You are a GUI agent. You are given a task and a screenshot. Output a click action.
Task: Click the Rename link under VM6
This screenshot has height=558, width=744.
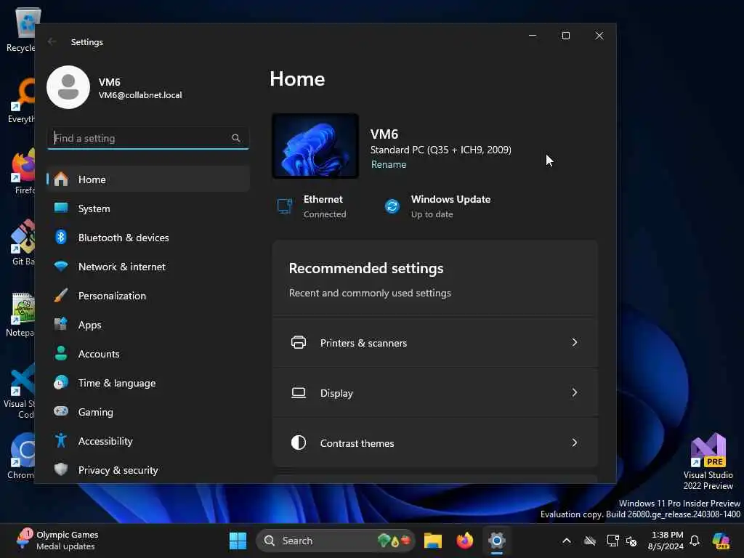coord(389,164)
